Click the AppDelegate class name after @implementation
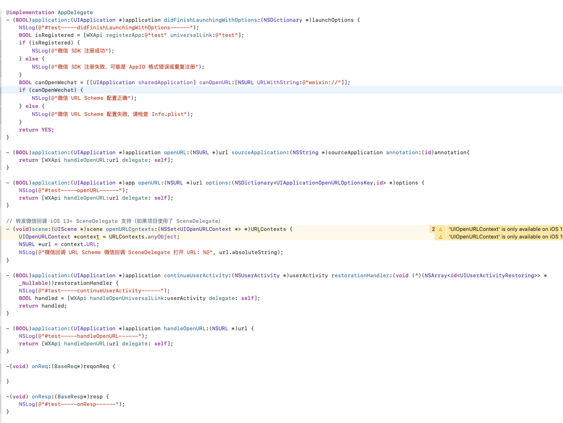 click(x=75, y=12)
